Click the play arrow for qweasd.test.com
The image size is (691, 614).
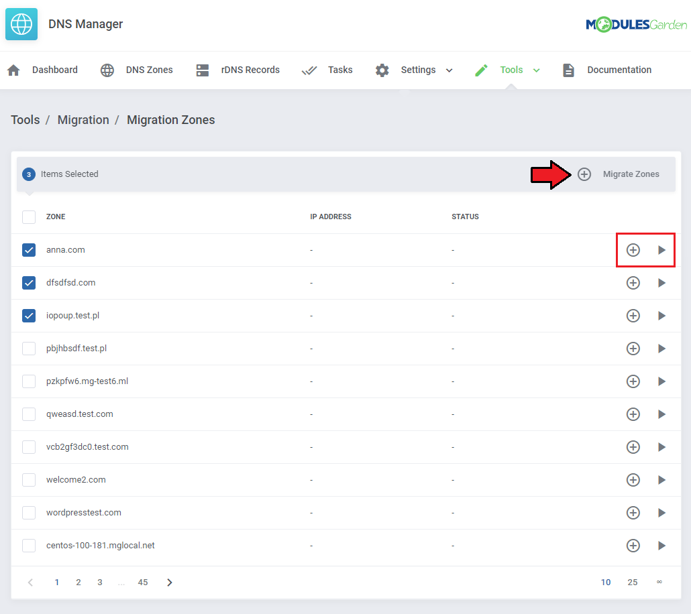(x=661, y=414)
